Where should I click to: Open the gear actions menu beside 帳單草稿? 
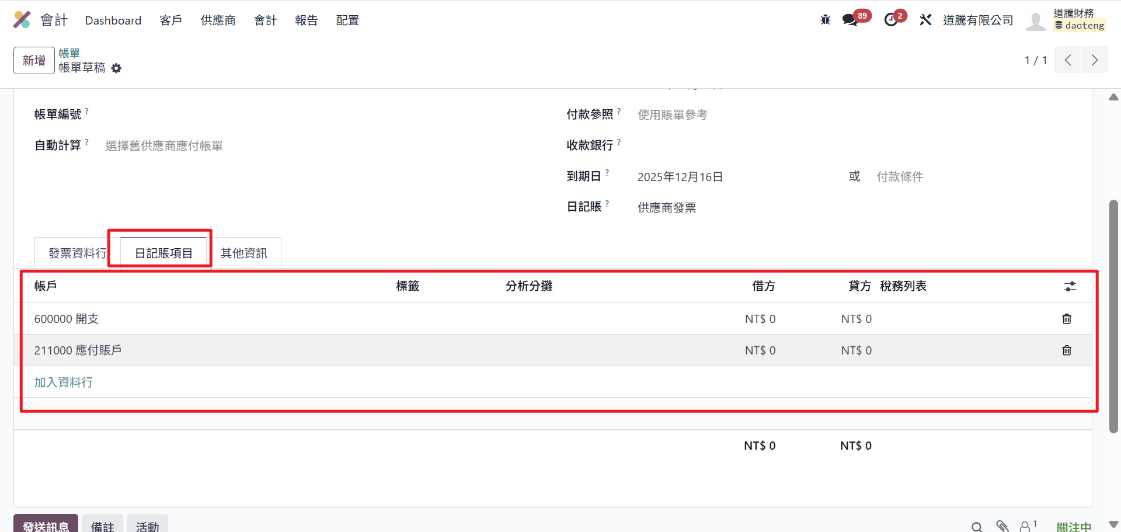pyautogui.click(x=117, y=68)
